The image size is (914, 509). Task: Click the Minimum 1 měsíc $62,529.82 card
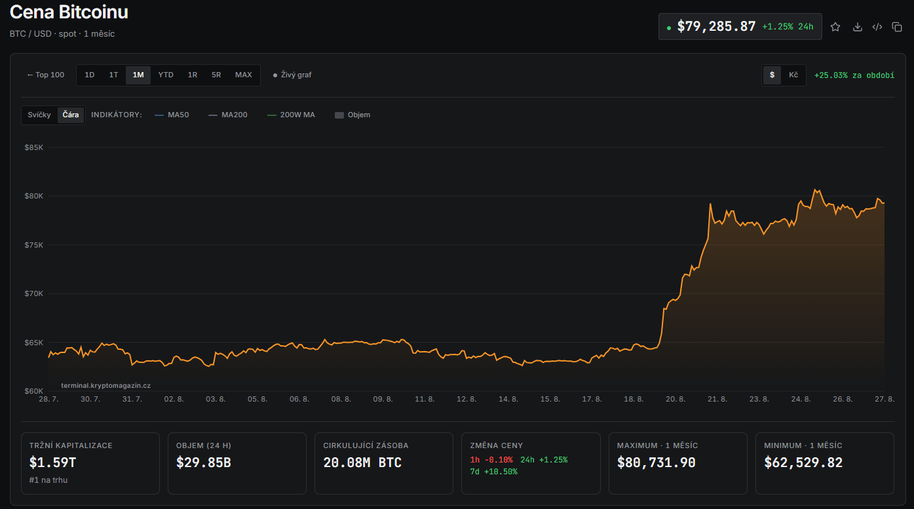pyautogui.click(x=824, y=463)
